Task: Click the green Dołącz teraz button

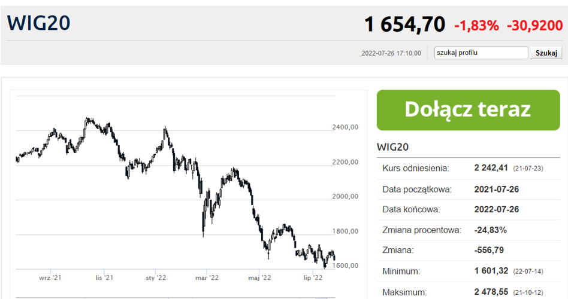Action: 468,110
